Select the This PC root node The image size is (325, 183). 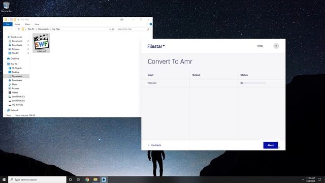pos(14,64)
